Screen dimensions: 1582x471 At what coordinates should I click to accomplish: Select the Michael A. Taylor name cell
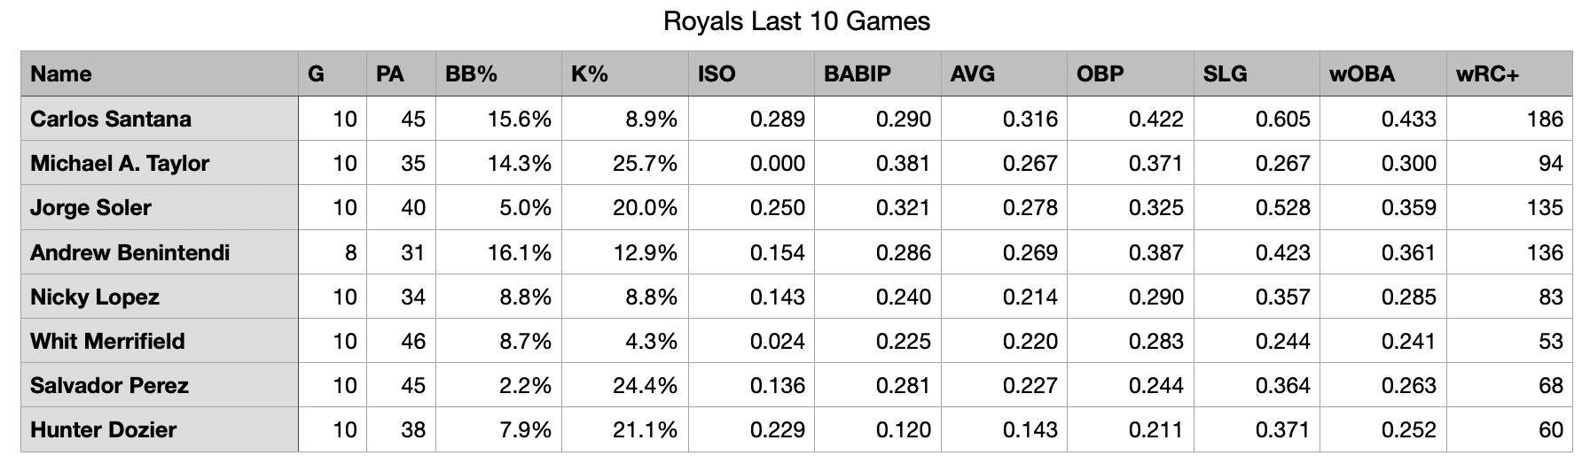point(120,163)
